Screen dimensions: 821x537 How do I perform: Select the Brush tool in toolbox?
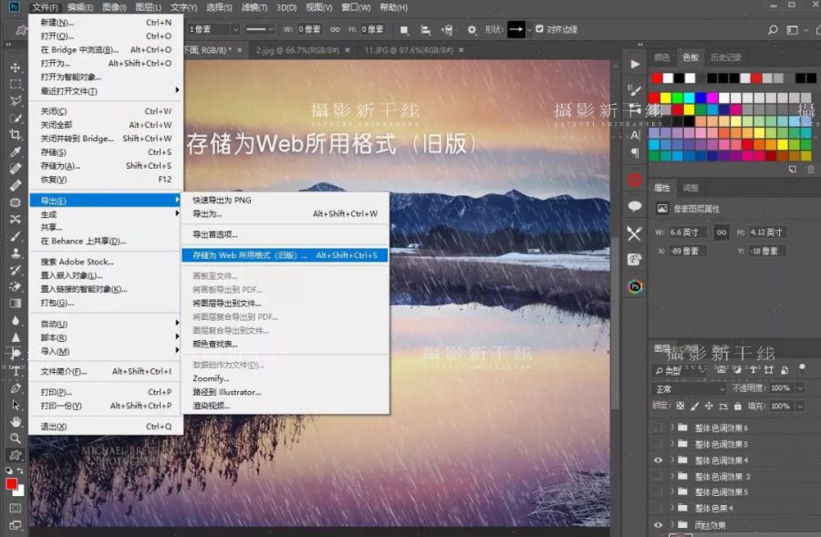click(x=16, y=236)
